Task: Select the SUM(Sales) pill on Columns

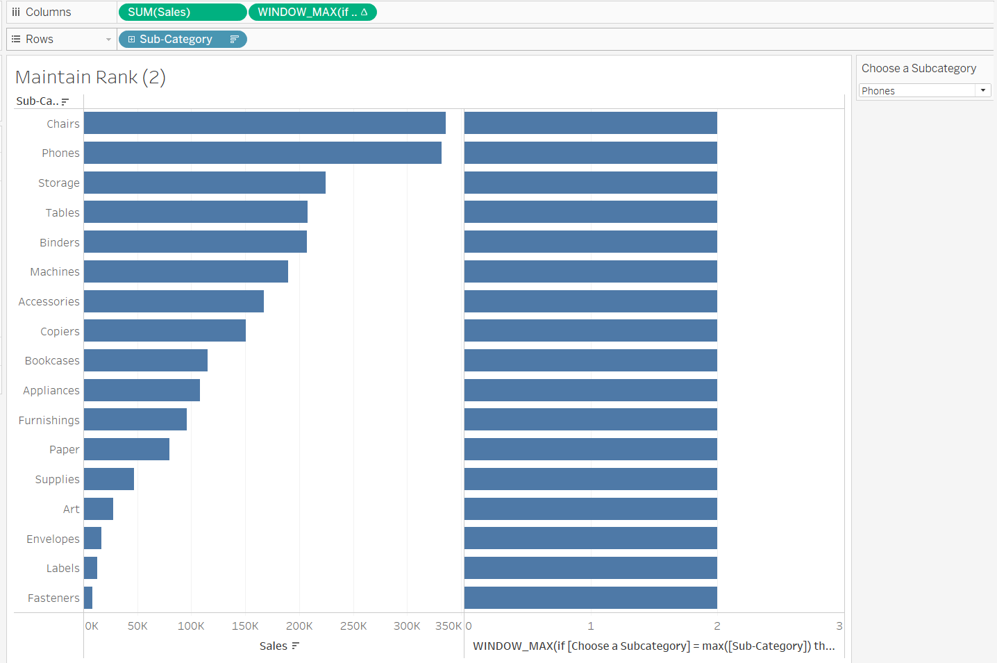Action: coord(183,12)
